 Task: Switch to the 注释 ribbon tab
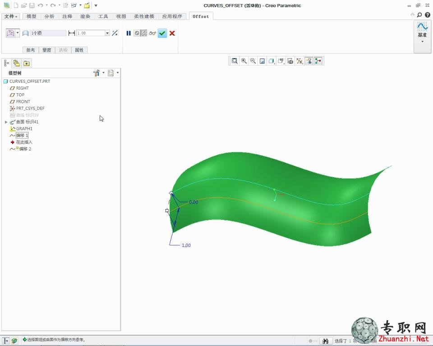coord(67,16)
